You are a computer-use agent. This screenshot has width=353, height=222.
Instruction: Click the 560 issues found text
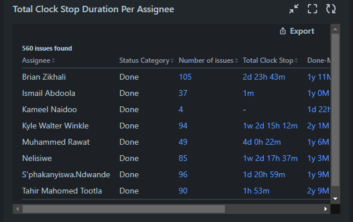pyautogui.click(x=47, y=48)
